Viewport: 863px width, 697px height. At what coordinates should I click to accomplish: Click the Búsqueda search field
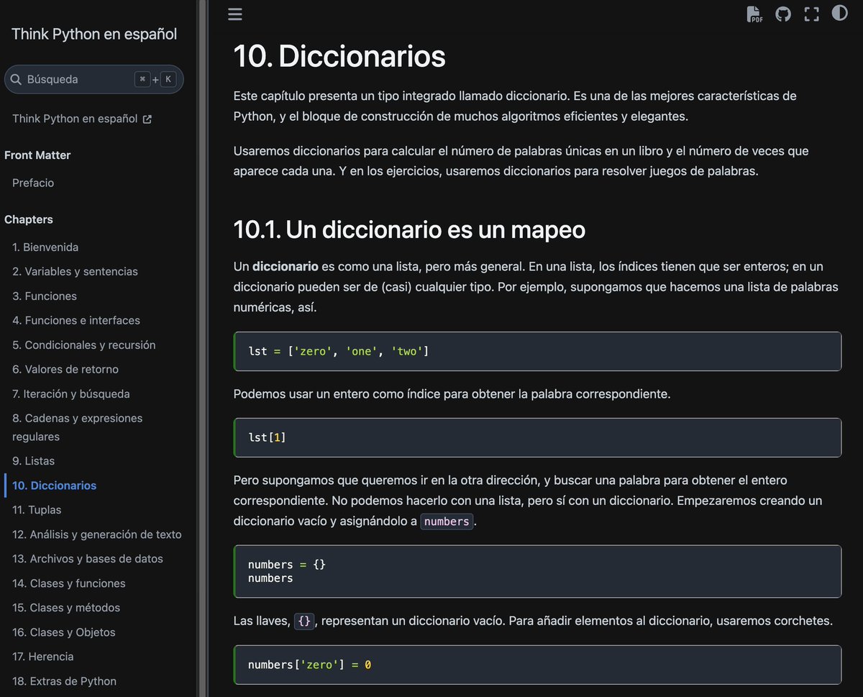(93, 79)
